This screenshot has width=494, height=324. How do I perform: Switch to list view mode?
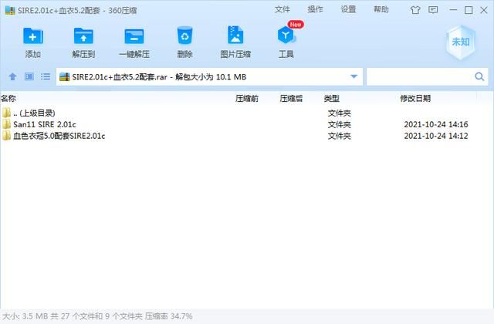46,76
